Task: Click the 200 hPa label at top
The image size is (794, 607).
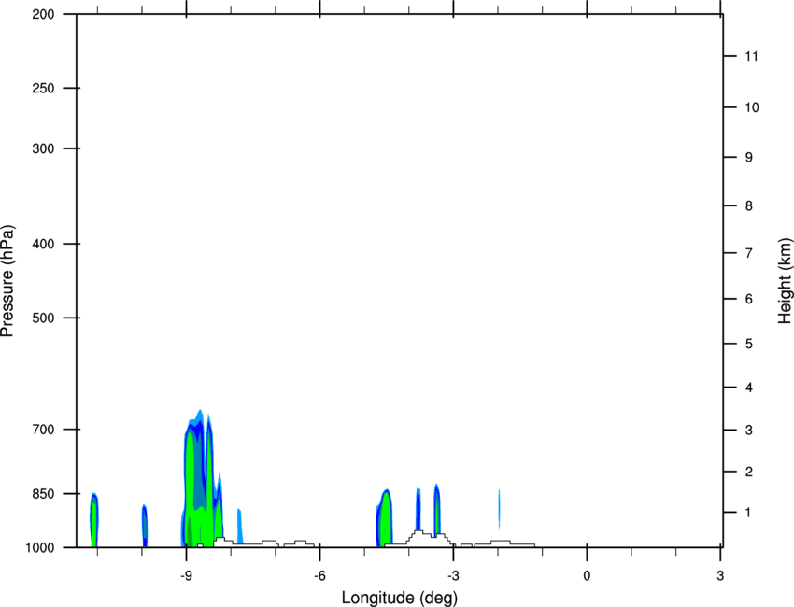Action: pyautogui.click(x=43, y=14)
